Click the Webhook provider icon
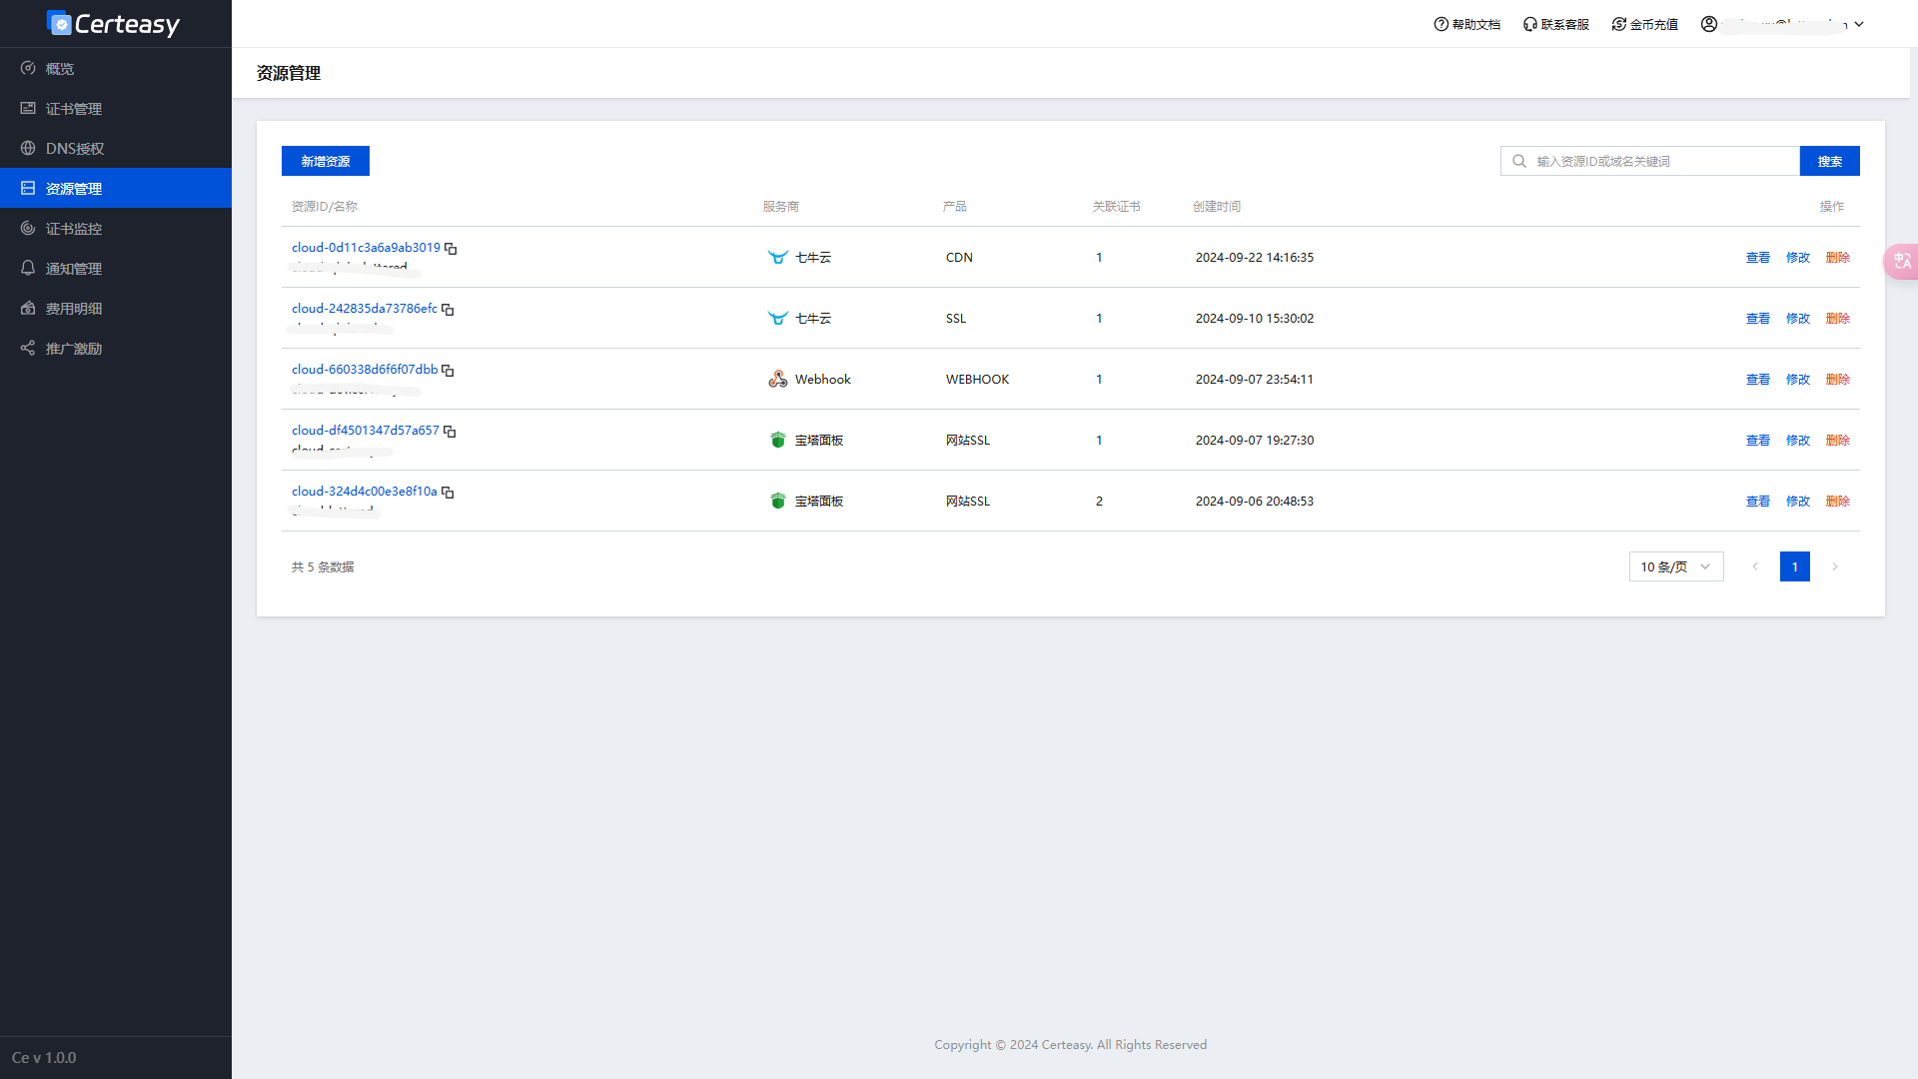This screenshot has height=1079, width=1918. [x=778, y=379]
